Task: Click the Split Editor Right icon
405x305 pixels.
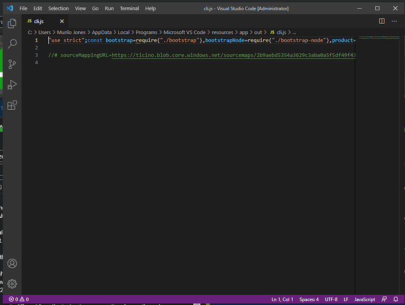Action: [x=382, y=21]
